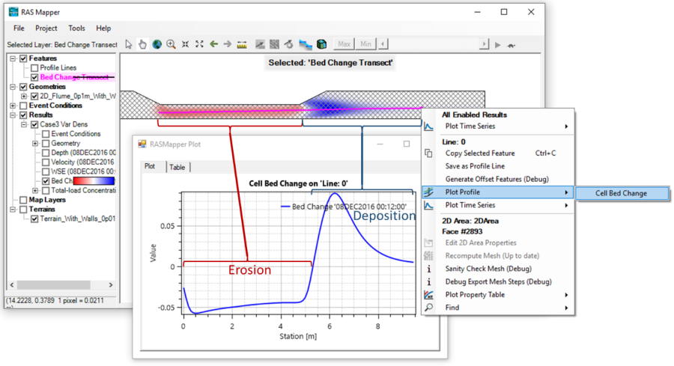The image size is (674, 366).
Task: Go to next view gray arrow
Action: click(x=228, y=44)
